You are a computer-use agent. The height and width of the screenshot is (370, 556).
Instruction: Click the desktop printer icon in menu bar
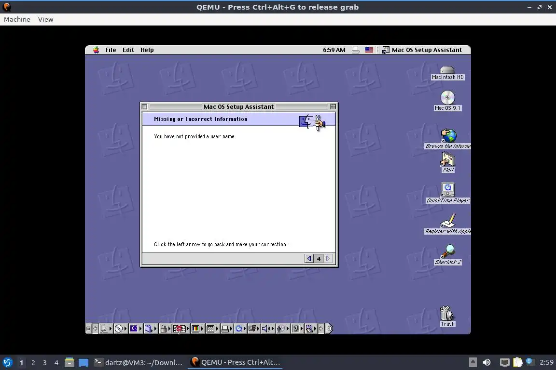[356, 50]
